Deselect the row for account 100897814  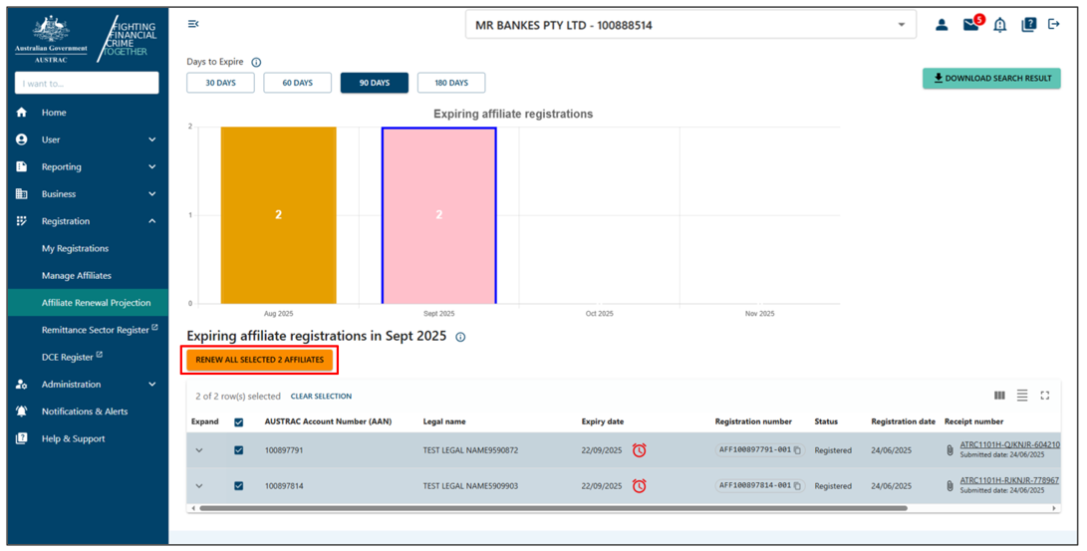pos(239,486)
